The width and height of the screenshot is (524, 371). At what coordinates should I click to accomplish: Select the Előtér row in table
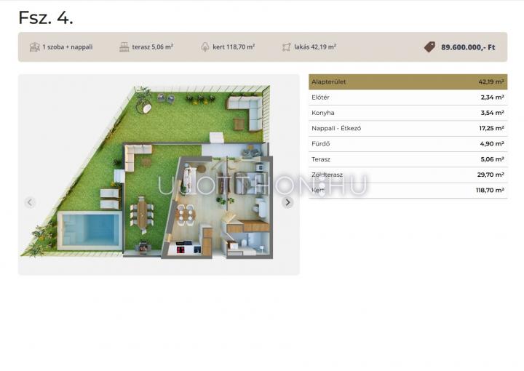[408, 97]
